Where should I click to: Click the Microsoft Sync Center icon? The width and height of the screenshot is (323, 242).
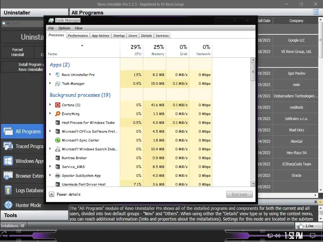(58, 140)
